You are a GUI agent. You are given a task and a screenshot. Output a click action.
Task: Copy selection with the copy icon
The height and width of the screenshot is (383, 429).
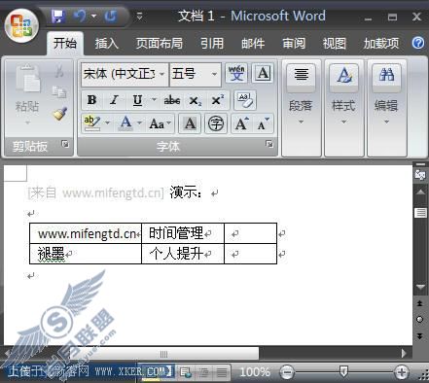[x=59, y=92]
